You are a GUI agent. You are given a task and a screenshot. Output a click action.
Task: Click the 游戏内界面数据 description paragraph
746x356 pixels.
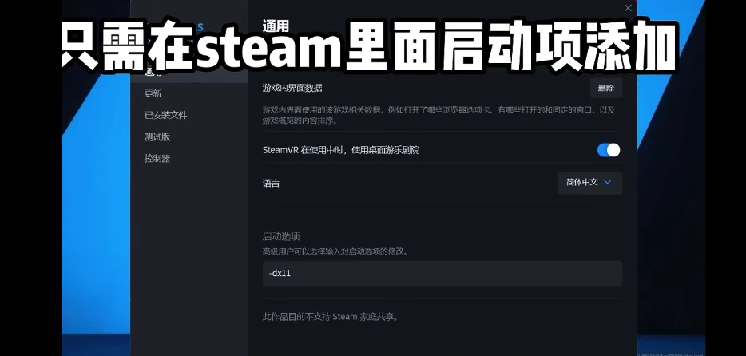tap(439, 116)
